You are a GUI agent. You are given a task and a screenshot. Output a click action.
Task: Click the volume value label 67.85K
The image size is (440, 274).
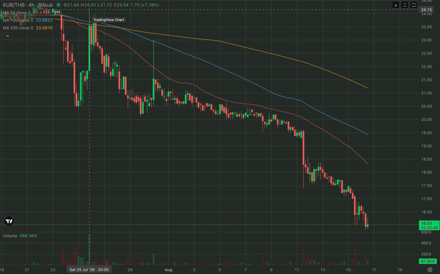428,262
